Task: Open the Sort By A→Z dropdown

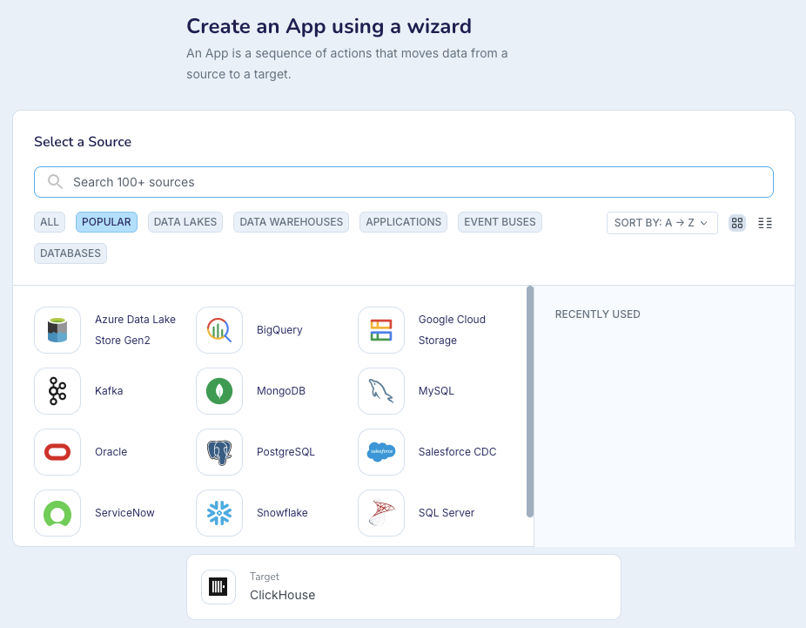Action: pyautogui.click(x=662, y=223)
